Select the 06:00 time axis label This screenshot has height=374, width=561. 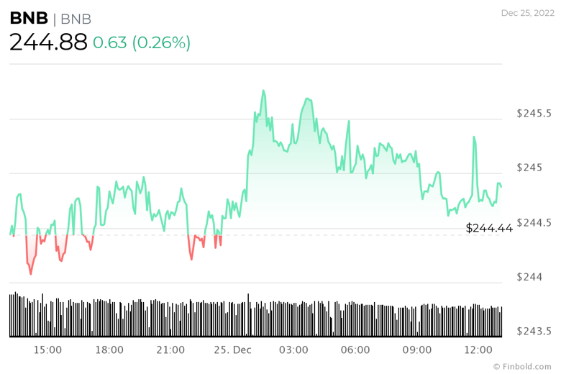tap(355, 350)
